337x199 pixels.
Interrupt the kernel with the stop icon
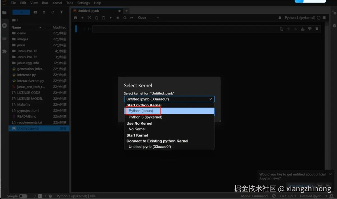click(x=118, y=18)
